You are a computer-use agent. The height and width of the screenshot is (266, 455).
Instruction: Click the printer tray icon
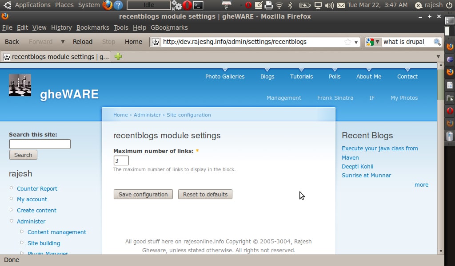tap(269, 5)
